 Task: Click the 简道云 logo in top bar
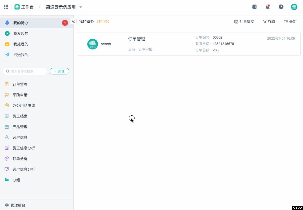pyautogui.click(x=17, y=7)
